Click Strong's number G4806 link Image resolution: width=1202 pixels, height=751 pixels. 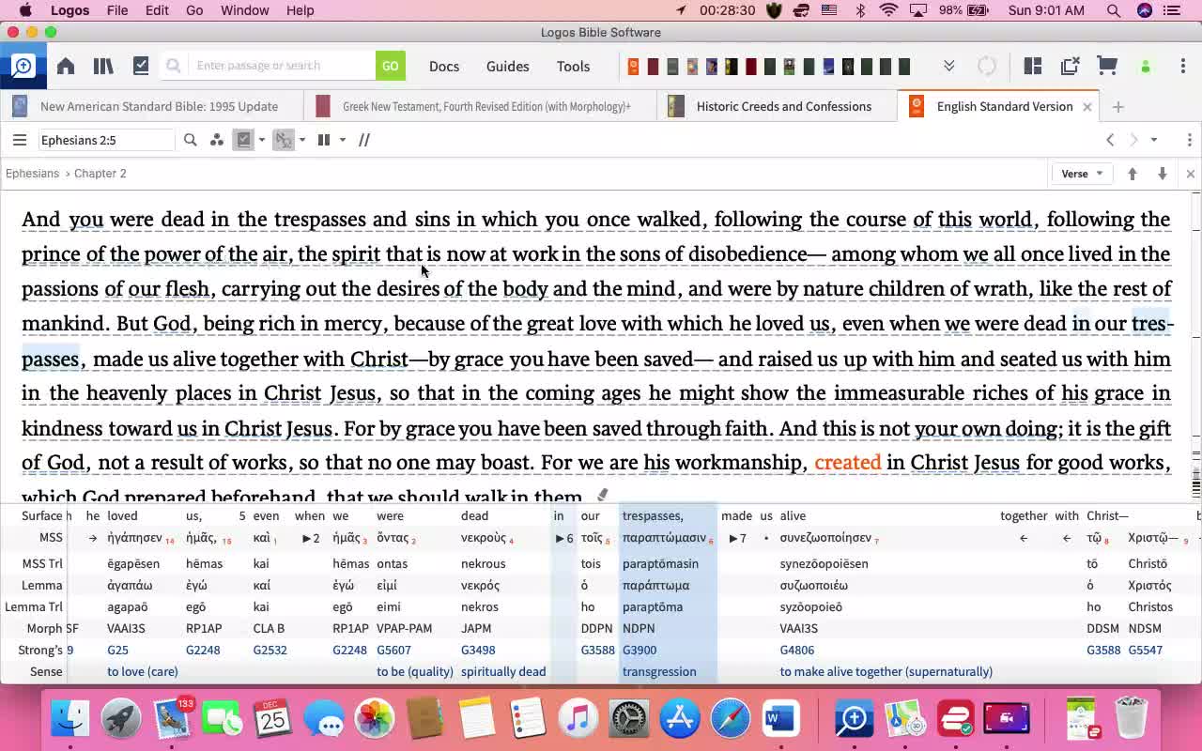click(x=797, y=650)
